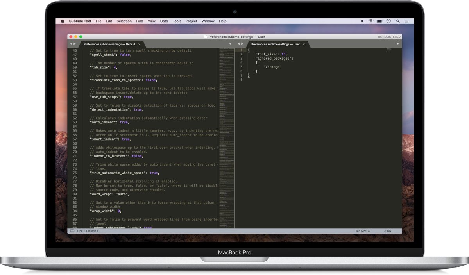The height and width of the screenshot is (275, 469).
Task: Click the "wrap_width": 0 line
Action: [106, 211]
